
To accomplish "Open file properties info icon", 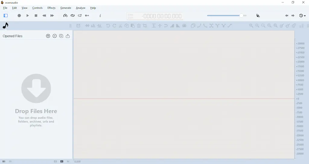I will [100, 16].
